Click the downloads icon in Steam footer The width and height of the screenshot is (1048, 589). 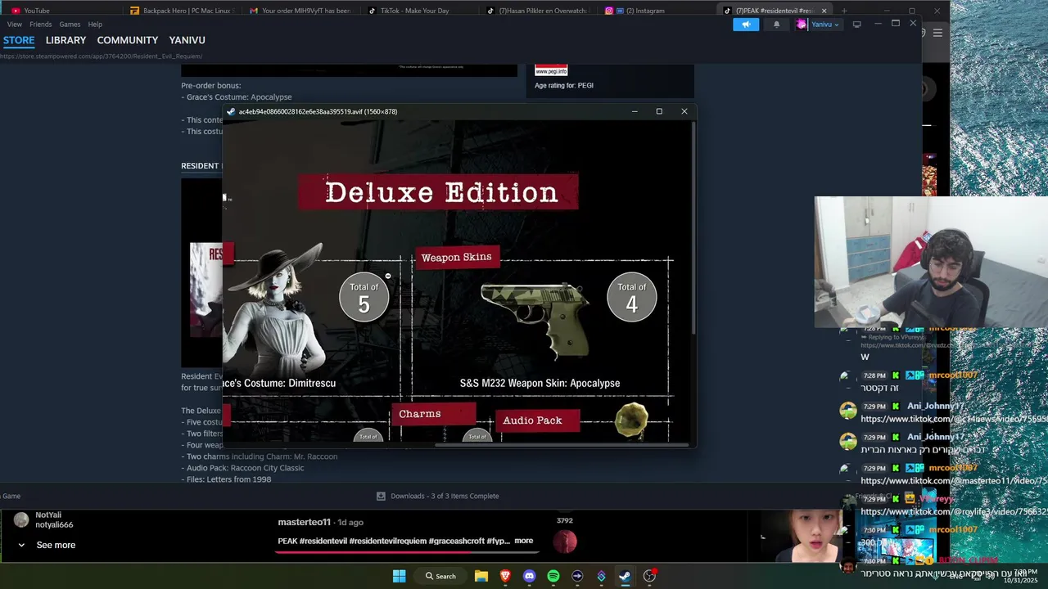(381, 496)
